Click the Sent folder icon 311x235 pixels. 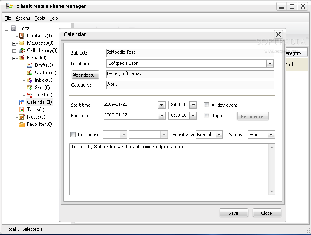click(x=30, y=87)
